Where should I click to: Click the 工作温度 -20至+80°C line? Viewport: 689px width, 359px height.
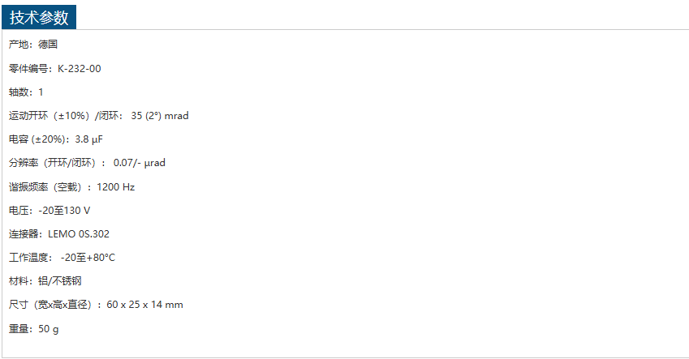click(x=62, y=258)
